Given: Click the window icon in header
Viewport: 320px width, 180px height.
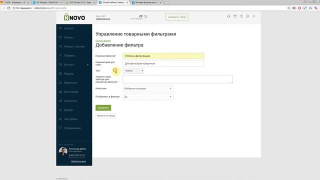Looking at the screenshot, I should point(235,16).
